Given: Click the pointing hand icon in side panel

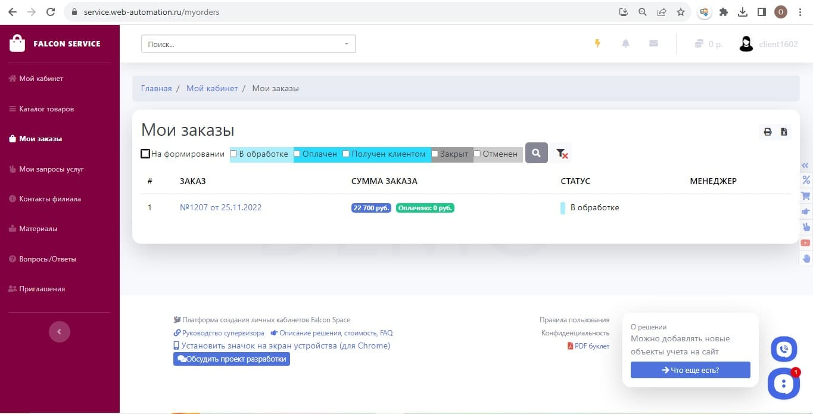Looking at the screenshot, I should coord(806,211).
